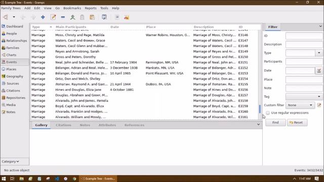Image resolution: width=324 pixels, height=182 pixels.
Task: Enable Use regular expressions checkbox
Action: pyautogui.click(x=268, y=113)
